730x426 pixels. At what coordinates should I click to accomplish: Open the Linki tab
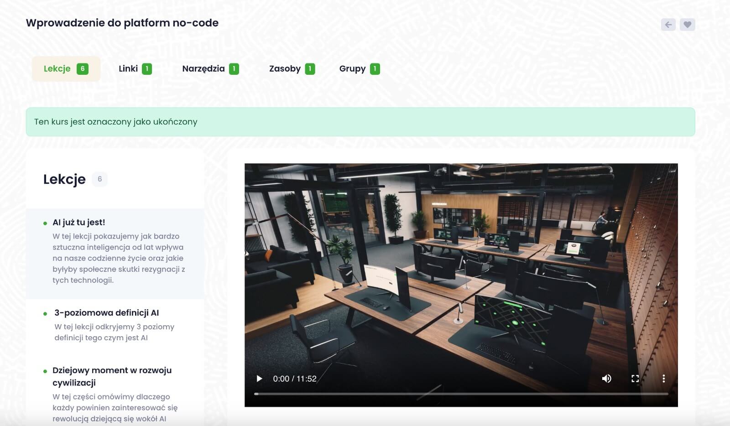[x=135, y=69]
